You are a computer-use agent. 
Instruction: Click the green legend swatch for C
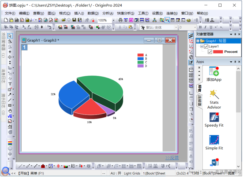click(140, 62)
